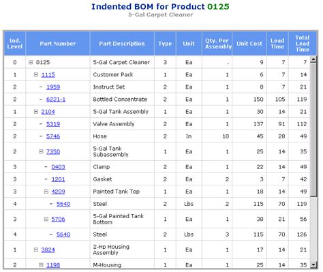
Task: Open part 6221-1 Bottled Concentrate link
Action: tap(56, 100)
